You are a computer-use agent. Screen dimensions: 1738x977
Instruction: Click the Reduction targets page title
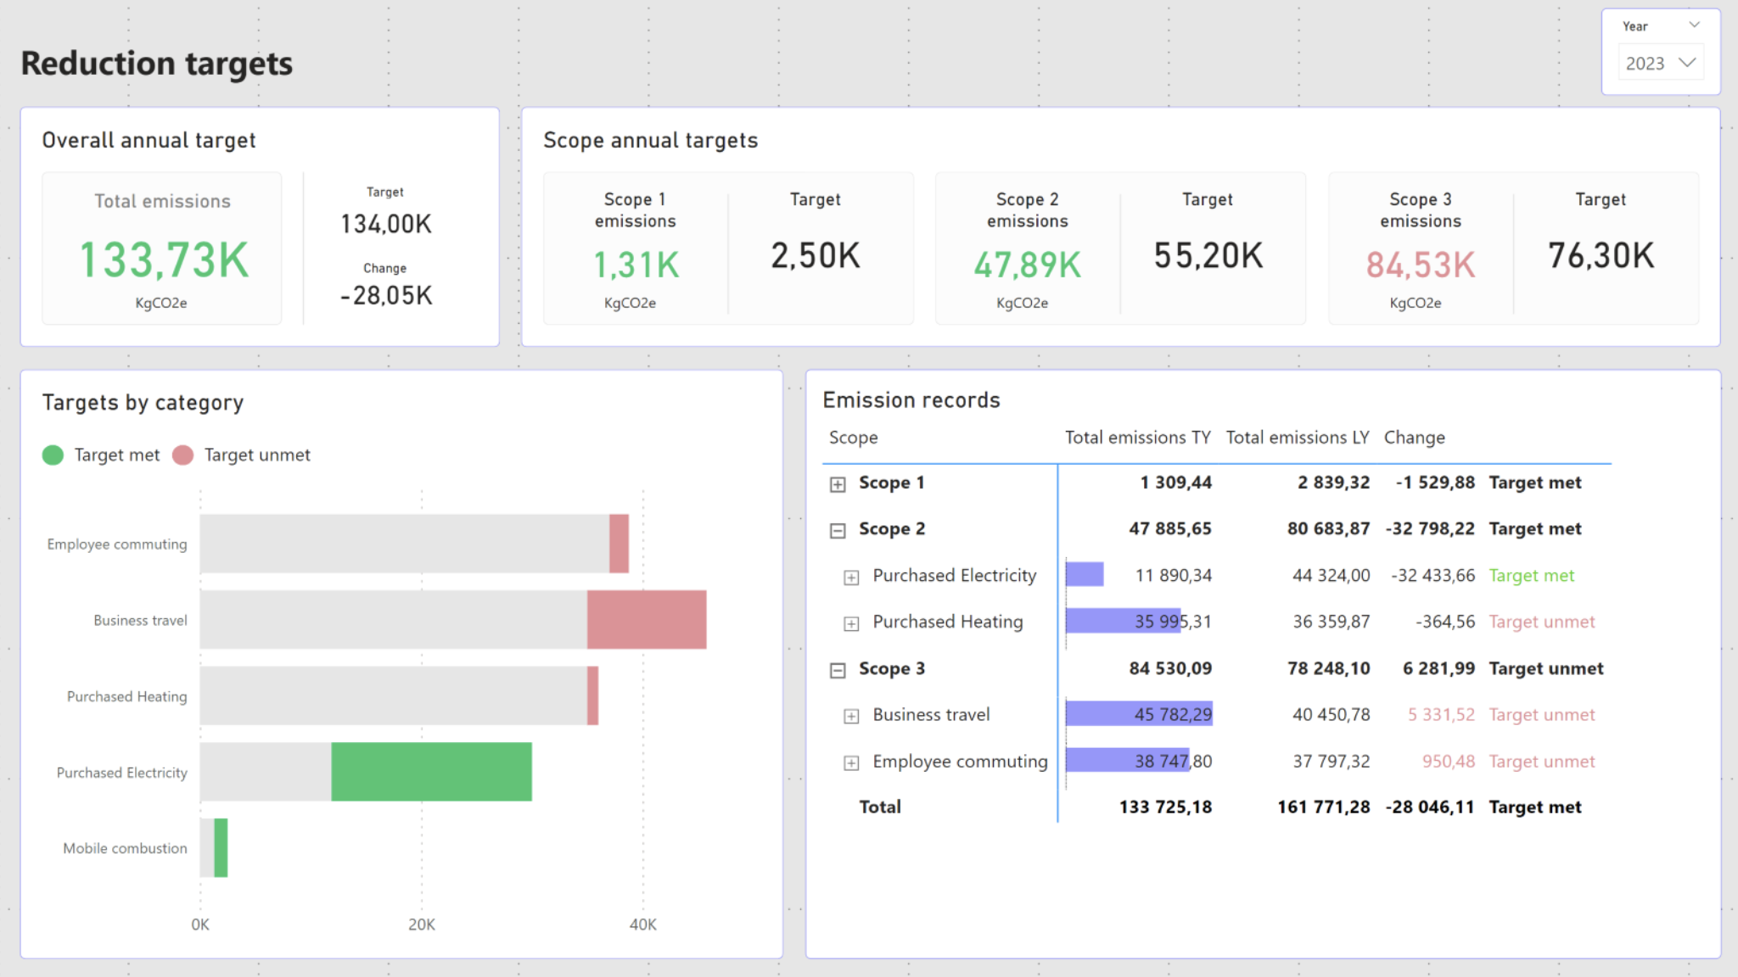[157, 64]
